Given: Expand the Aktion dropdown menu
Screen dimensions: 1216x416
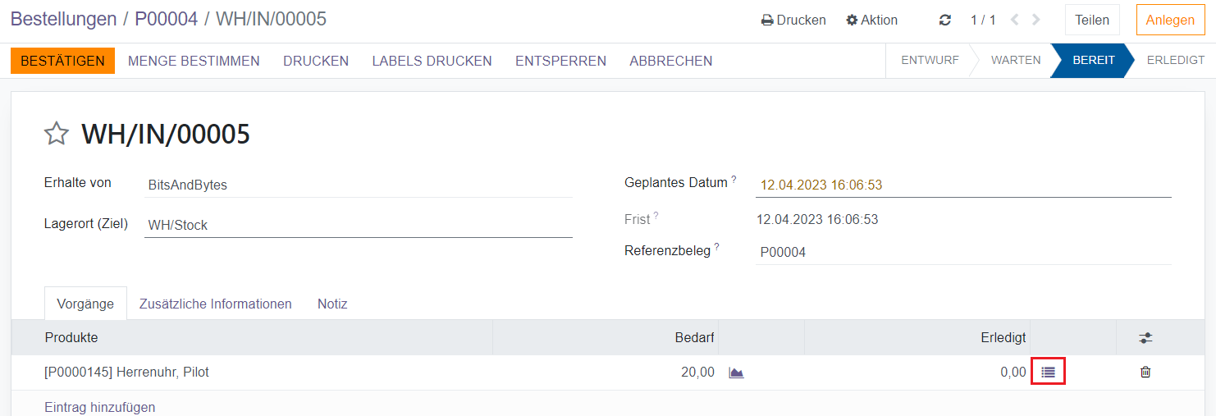Looking at the screenshot, I should point(872,21).
